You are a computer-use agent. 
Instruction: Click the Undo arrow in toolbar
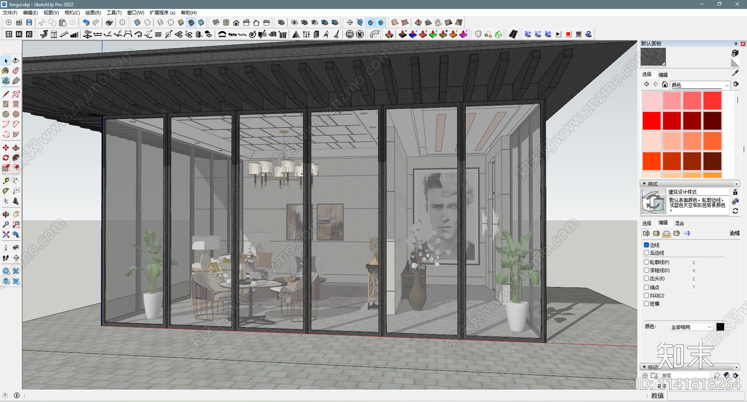click(86, 22)
